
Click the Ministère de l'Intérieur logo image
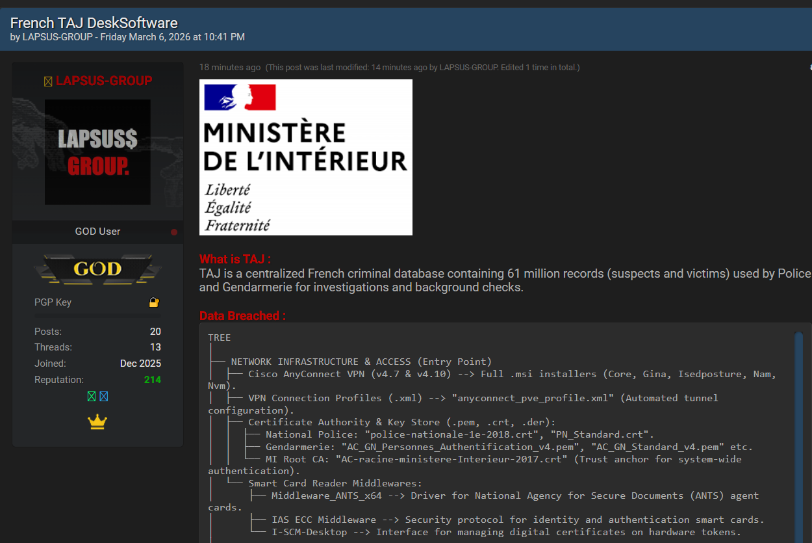pyautogui.click(x=306, y=157)
